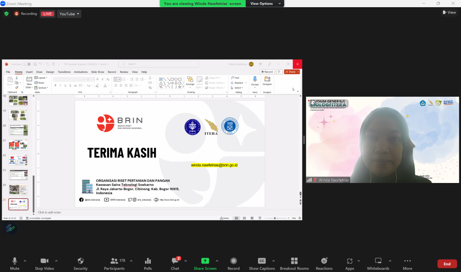Image resolution: width=461 pixels, height=272 pixels.
Task: Expand share options arrow beside Share Screen
Action: [x=217, y=261]
